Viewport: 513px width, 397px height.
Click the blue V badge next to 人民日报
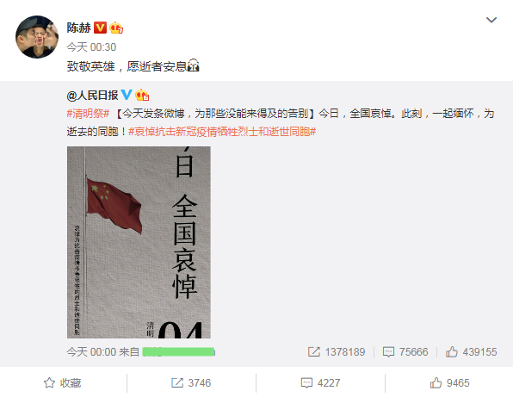click(x=127, y=95)
